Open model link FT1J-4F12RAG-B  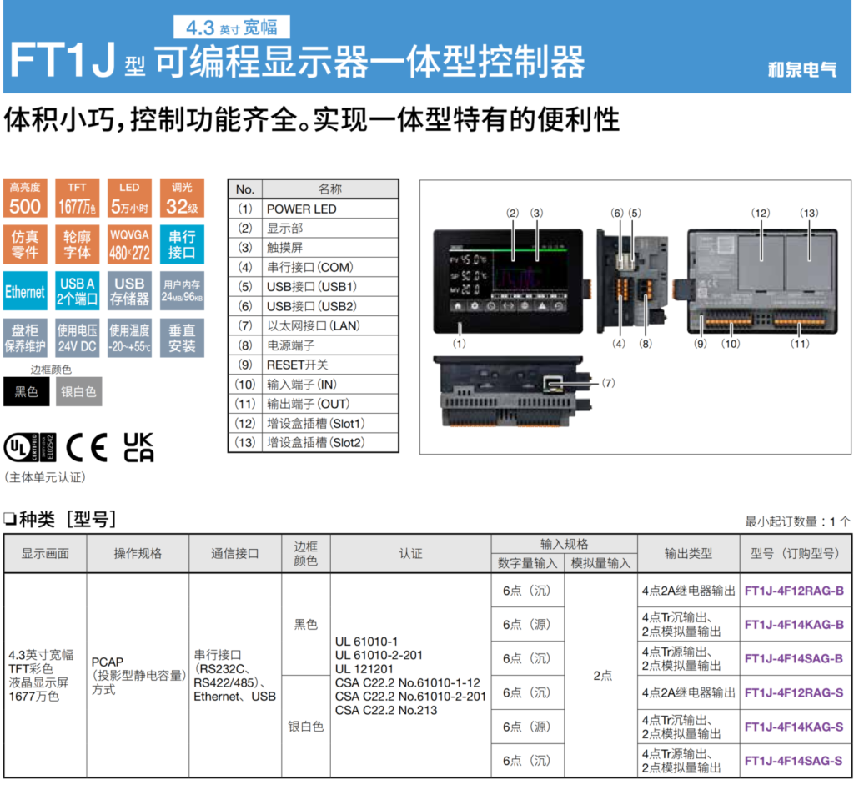click(793, 590)
